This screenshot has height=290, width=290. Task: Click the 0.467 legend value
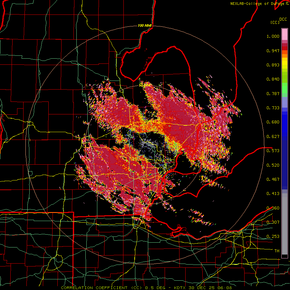pyautogui.click(x=273, y=179)
